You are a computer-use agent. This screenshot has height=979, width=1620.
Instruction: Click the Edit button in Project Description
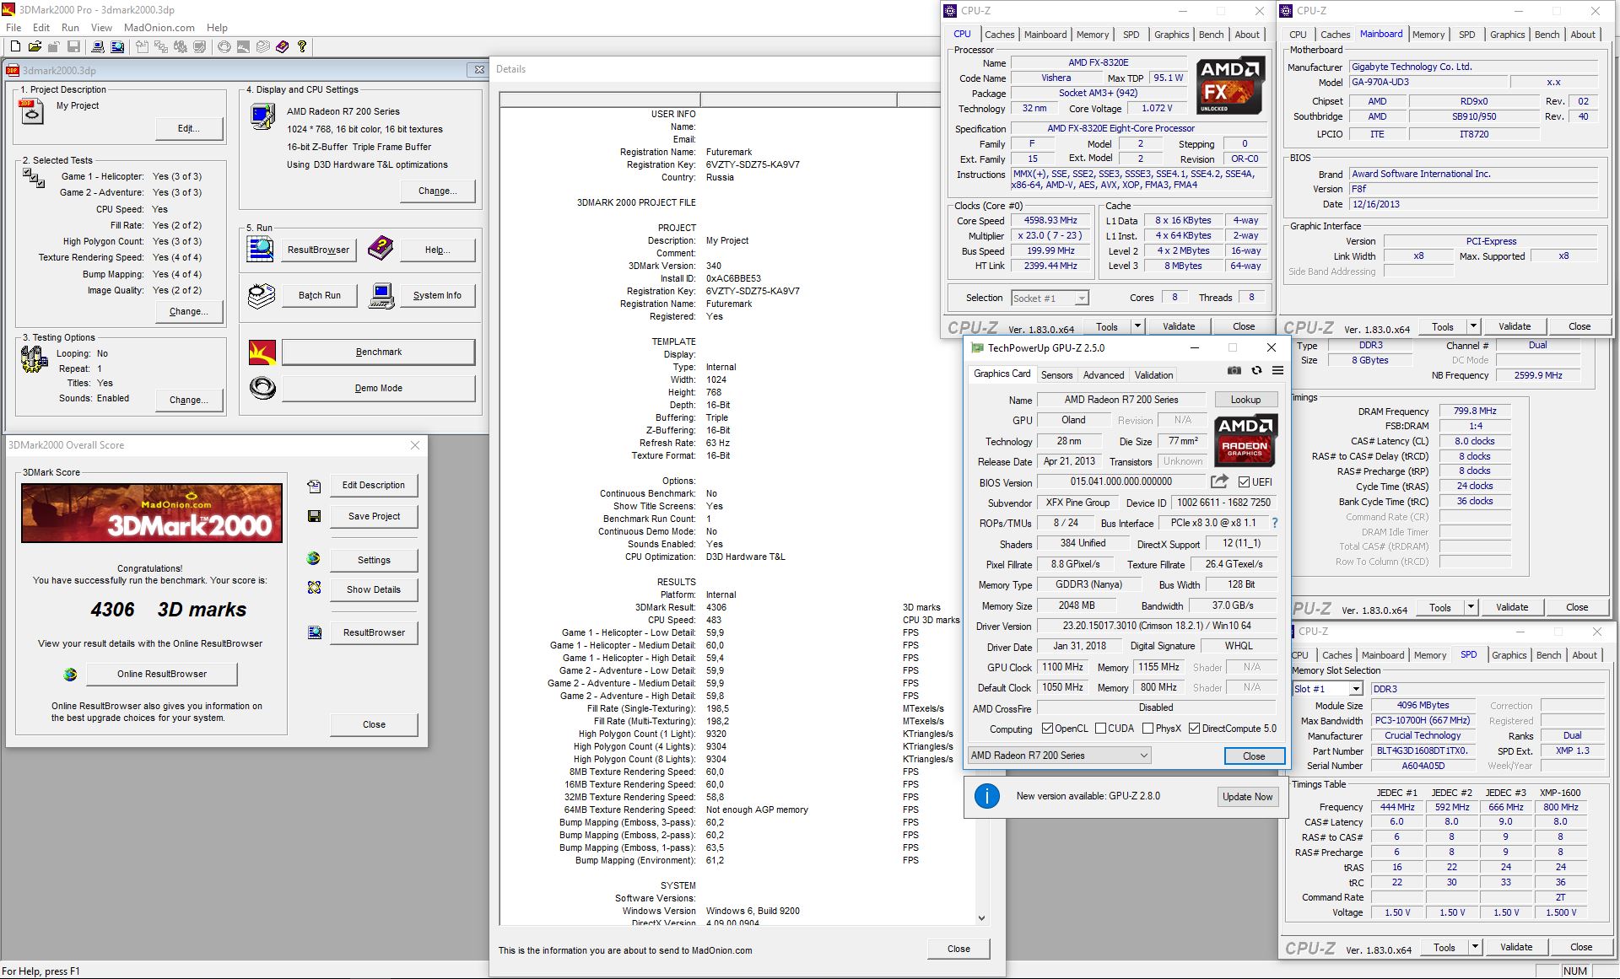click(x=189, y=128)
